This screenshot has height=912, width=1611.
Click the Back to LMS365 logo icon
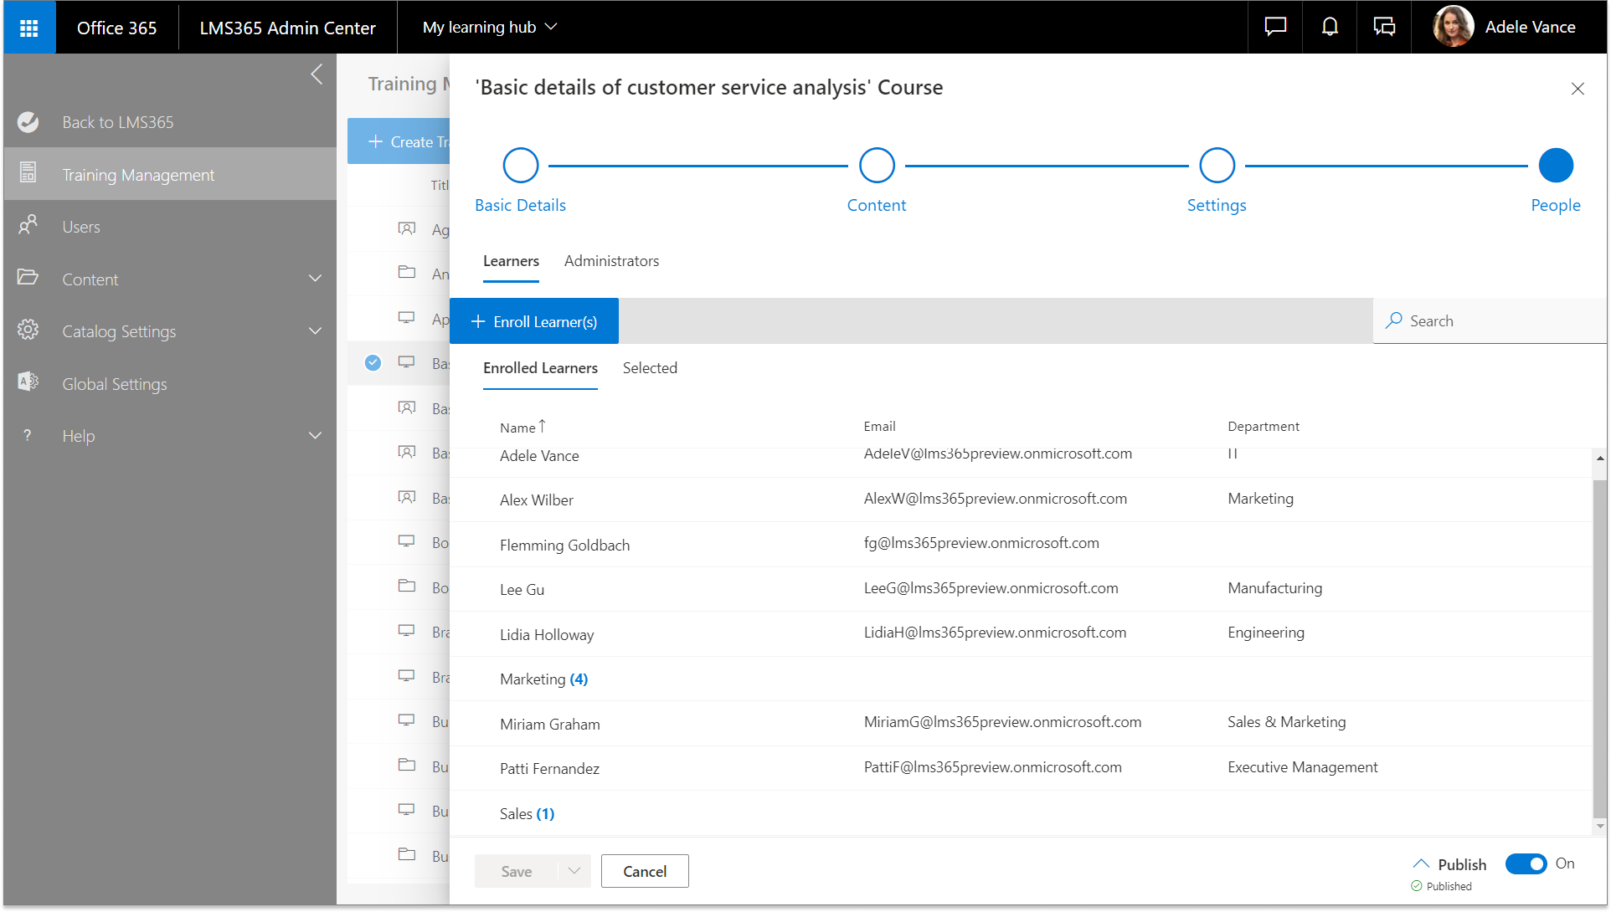28,122
